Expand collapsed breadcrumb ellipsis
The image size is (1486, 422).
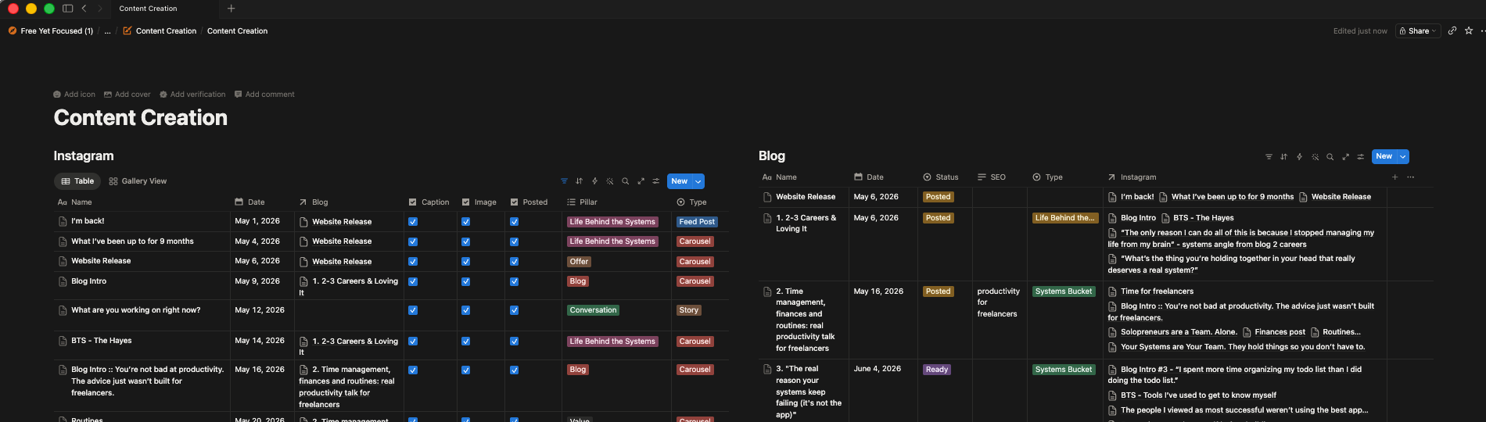tap(107, 31)
